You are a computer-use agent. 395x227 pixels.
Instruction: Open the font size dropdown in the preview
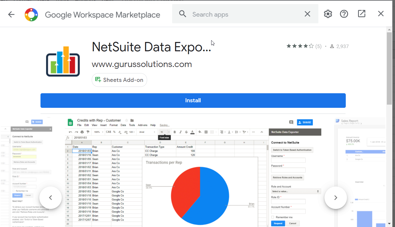[164, 132]
